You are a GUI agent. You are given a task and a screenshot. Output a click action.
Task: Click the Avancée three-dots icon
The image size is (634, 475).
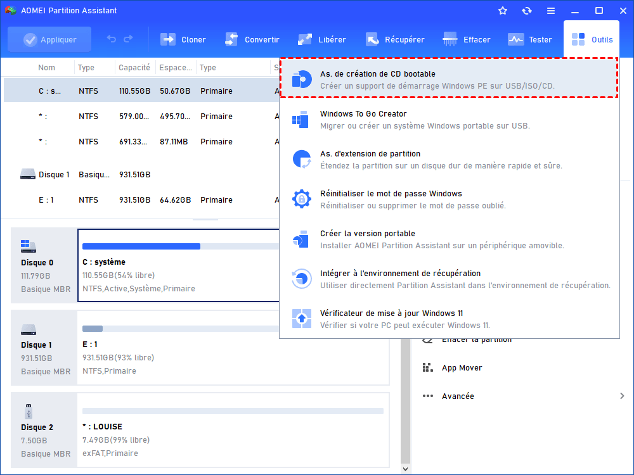coord(428,396)
